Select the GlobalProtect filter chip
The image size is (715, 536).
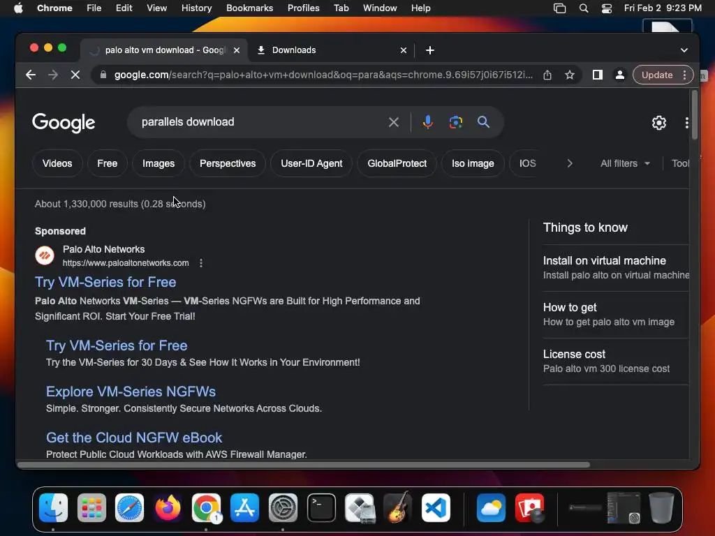tap(397, 163)
